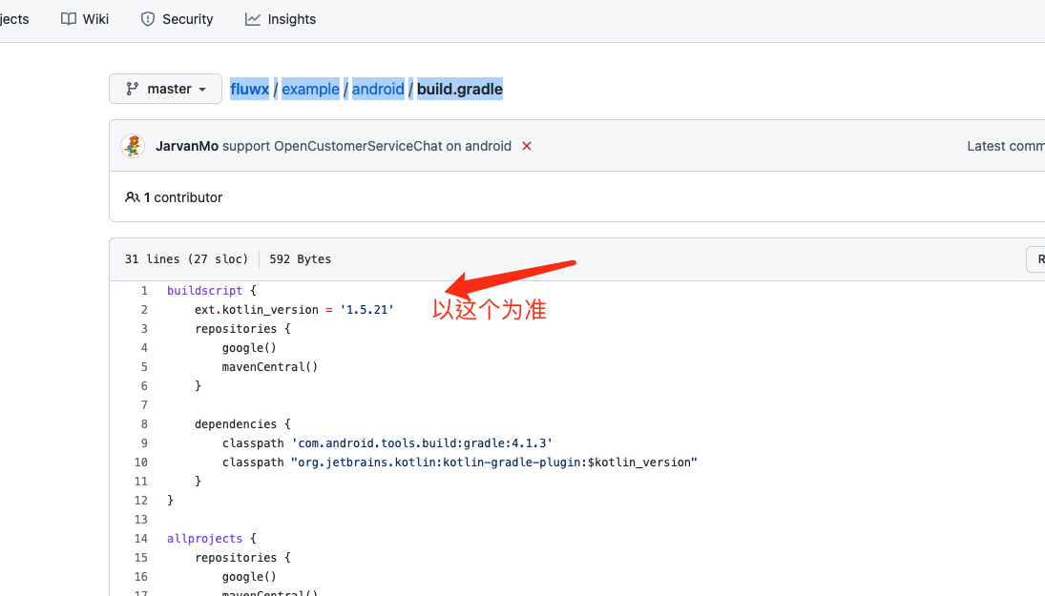Screen dimensions: 1045x596
Task: Click the Raw button above the code
Action: (x=1039, y=258)
